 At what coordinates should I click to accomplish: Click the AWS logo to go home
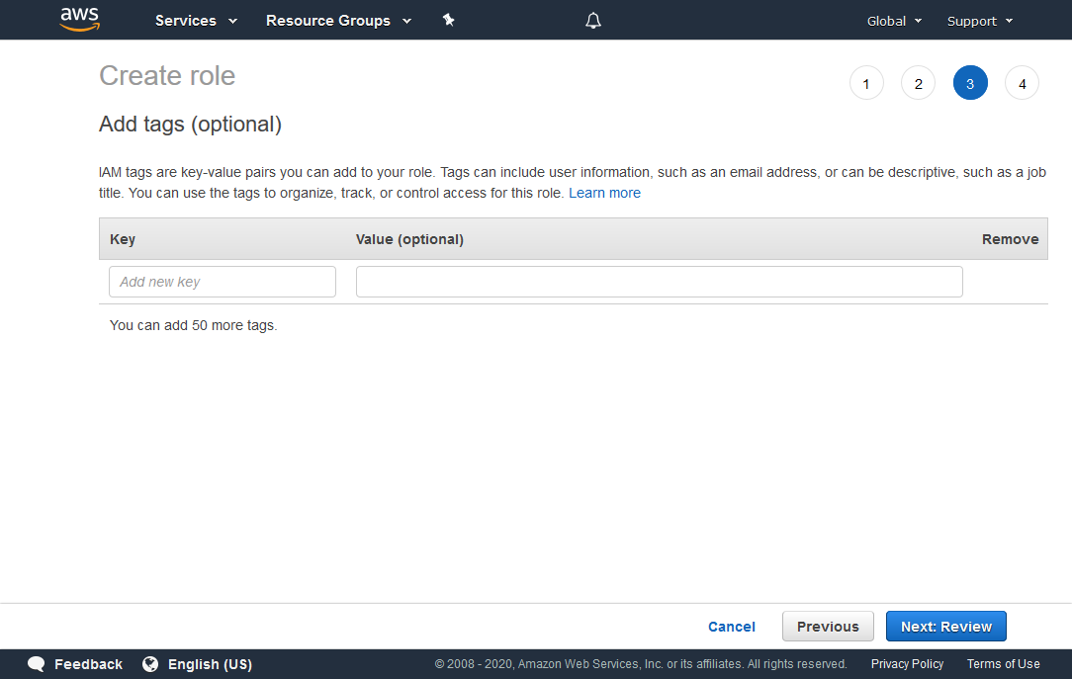[79, 20]
